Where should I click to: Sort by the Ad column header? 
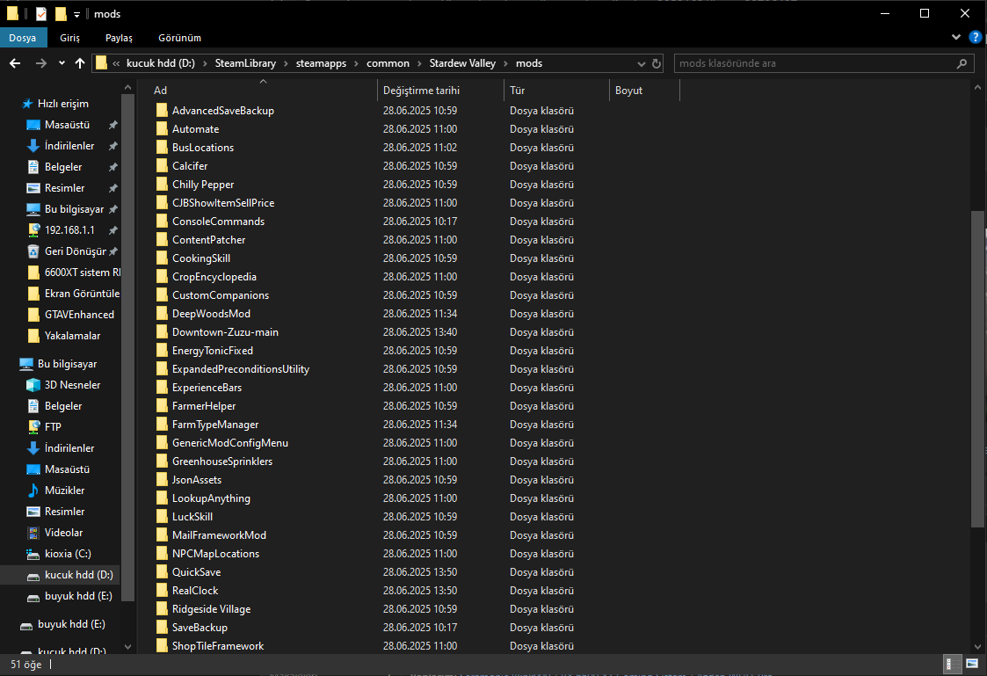(x=263, y=90)
